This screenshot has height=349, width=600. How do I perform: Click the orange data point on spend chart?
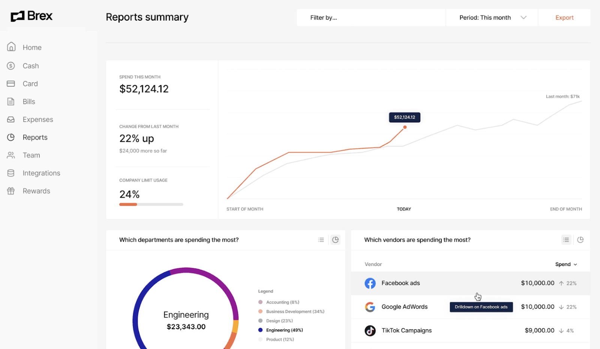point(405,127)
